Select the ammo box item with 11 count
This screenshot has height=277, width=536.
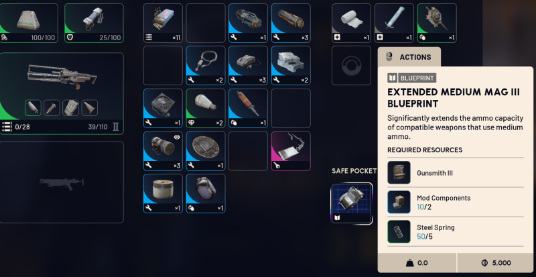[x=163, y=23]
